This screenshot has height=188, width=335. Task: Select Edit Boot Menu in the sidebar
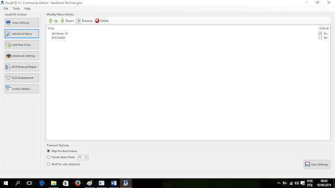(22, 33)
